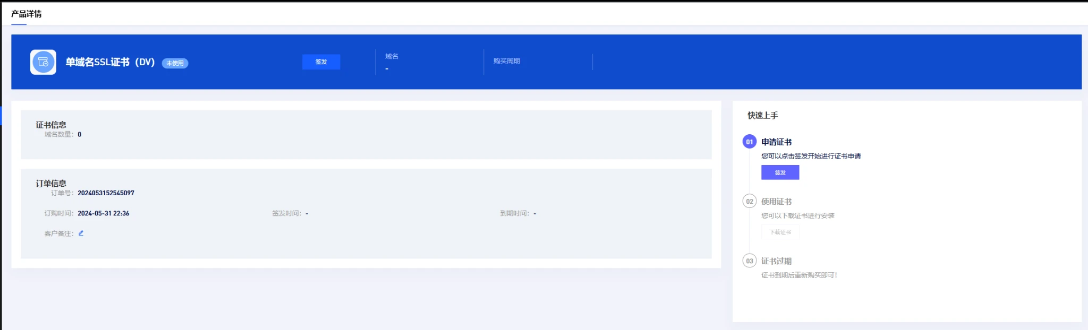The width and height of the screenshot is (1088, 330).
Task: Click the 订购时间 value 2024-05-31 22:36
Action: click(103, 213)
